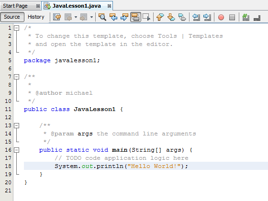This screenshot has width=268, height=201.
Task: Click "@param" tag on line 14
Action: pos(62,134)
